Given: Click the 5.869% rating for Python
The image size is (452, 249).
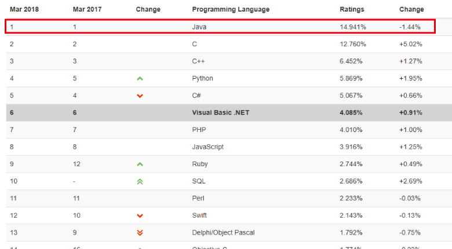Looking at the screenshot, I should (351, 78).
